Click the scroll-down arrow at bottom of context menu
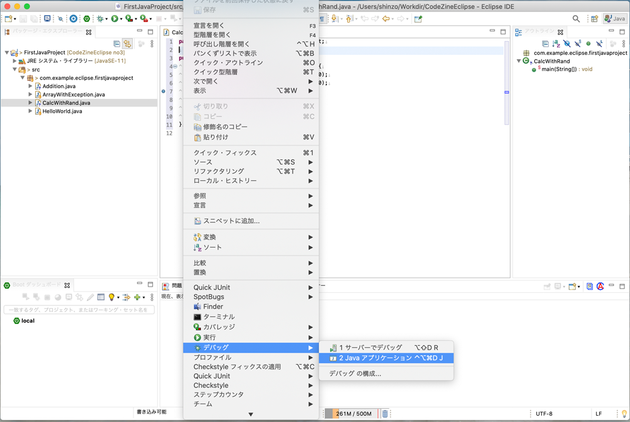Image resolution: width=630 pixels, height=422 pixels. click(251, 414)
